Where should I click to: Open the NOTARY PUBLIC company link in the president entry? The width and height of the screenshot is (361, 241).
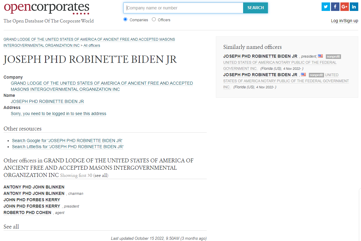click(x=280, y=66)
